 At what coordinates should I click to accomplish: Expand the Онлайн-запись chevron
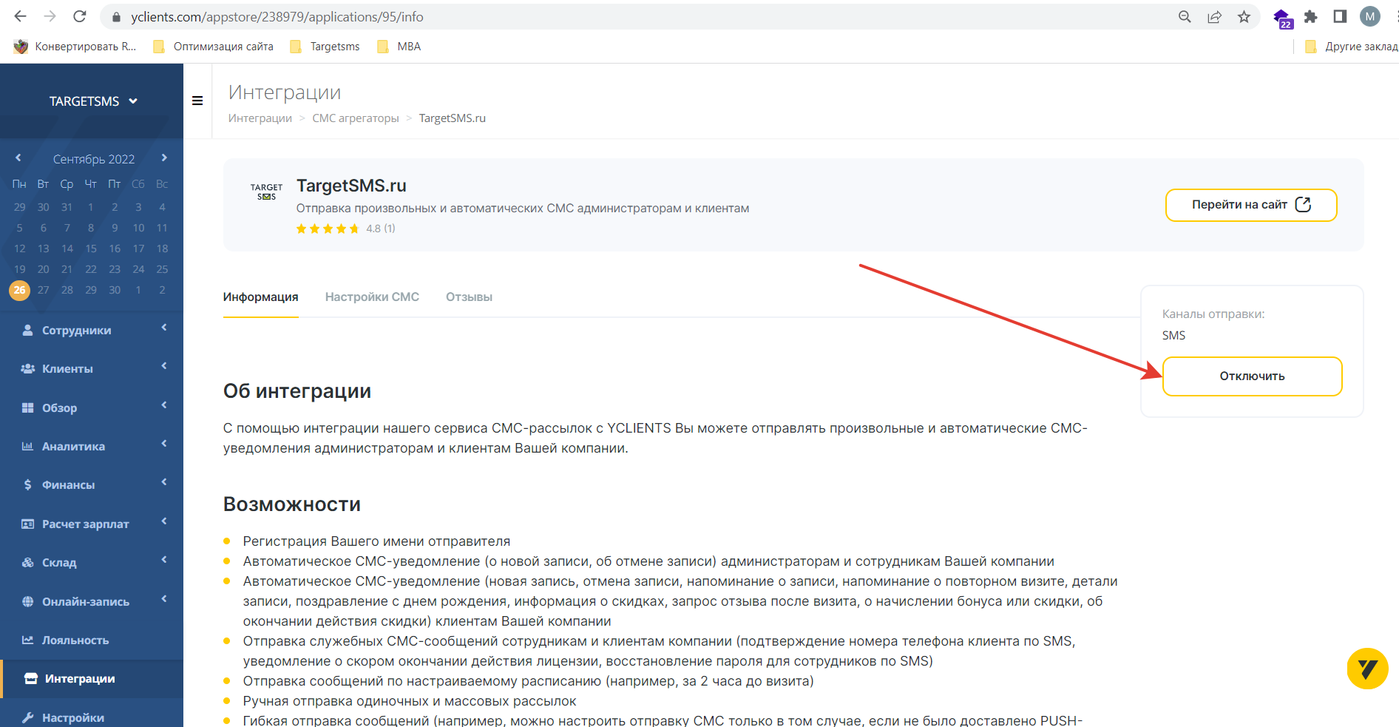[164, 599]
